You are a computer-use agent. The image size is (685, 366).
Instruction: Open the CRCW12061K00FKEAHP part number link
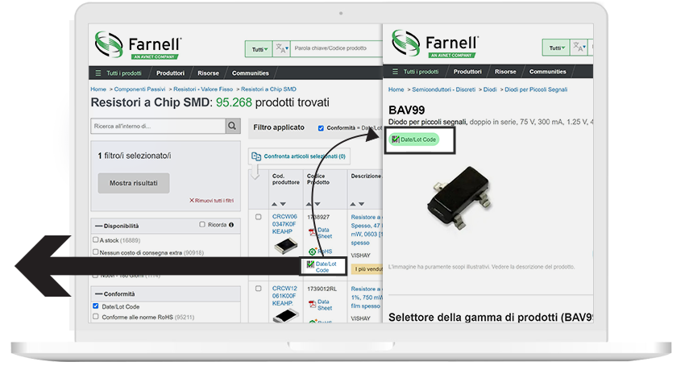[284, 296]
